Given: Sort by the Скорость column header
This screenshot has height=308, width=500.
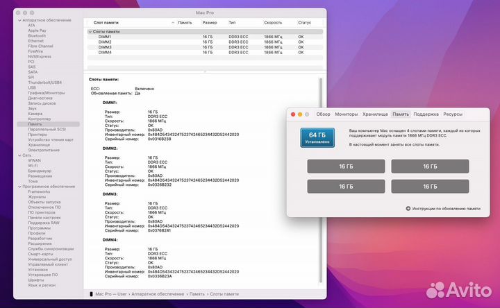Looking at the screenshot, I should pos(273,23).
